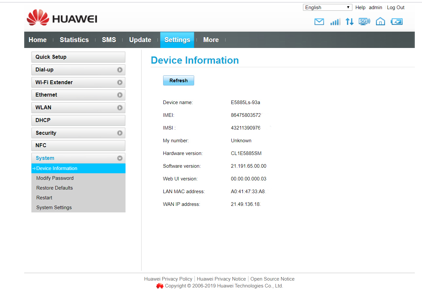Click the signal strength bars icon

click(335, 22)
